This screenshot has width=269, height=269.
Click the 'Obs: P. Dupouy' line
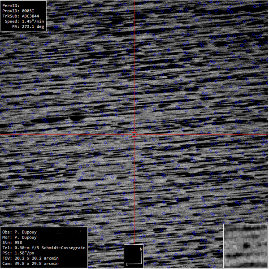coord(19,232)
